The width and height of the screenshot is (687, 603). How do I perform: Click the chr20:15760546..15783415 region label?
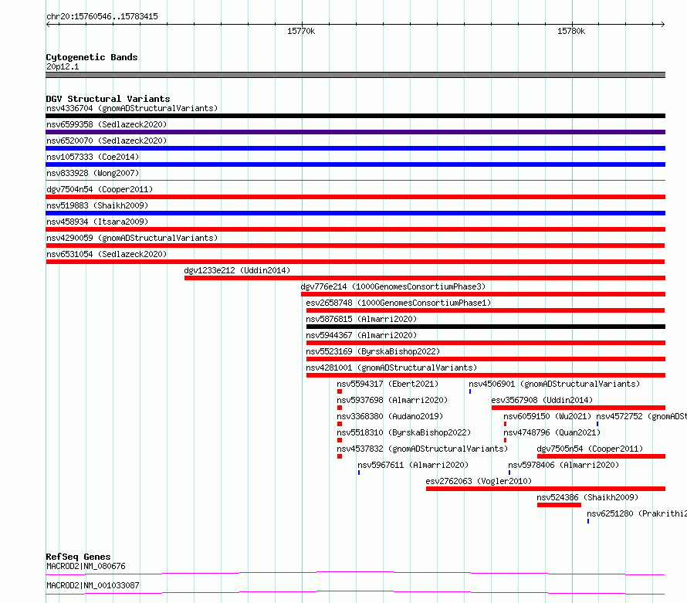tap(102, 17)
